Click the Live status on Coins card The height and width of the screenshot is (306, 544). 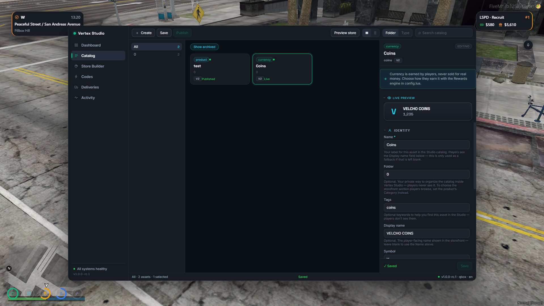[x=267, y=79]
